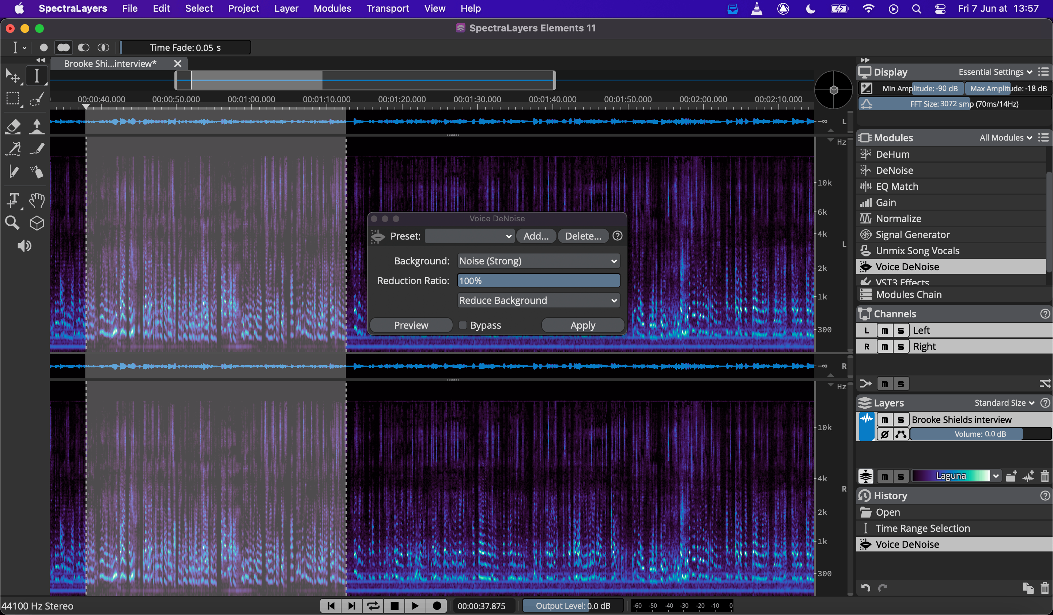Click the Preview button
The width and height of the screenshot is (1053, 615).
point(411,325)
